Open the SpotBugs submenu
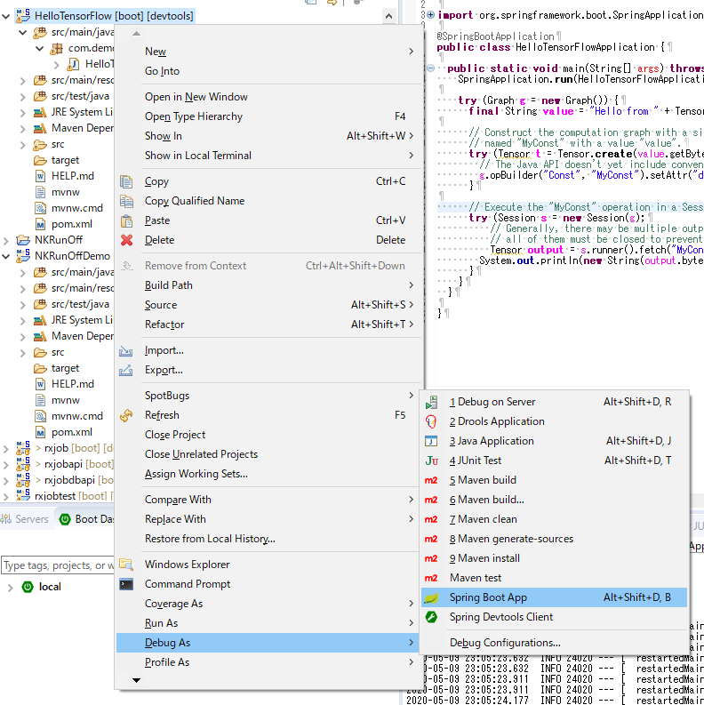This screenshot has width=704, height=705. [x=268, y=396]
